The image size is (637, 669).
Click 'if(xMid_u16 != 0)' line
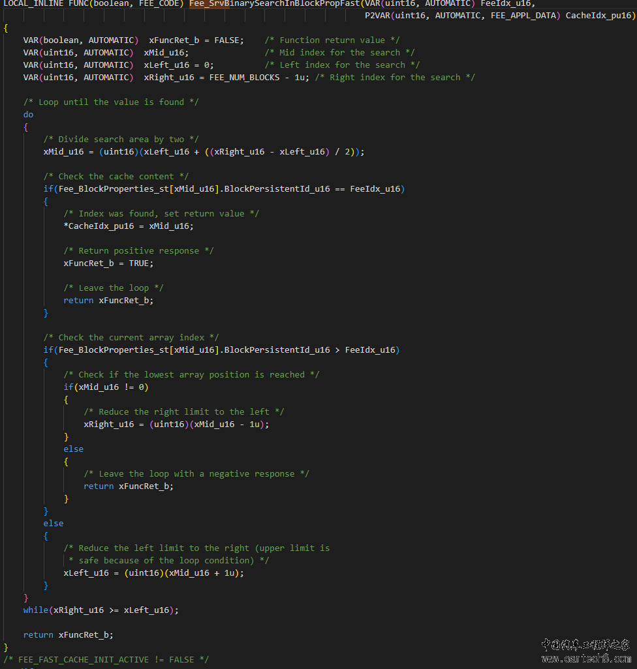[x=106, y=387]
